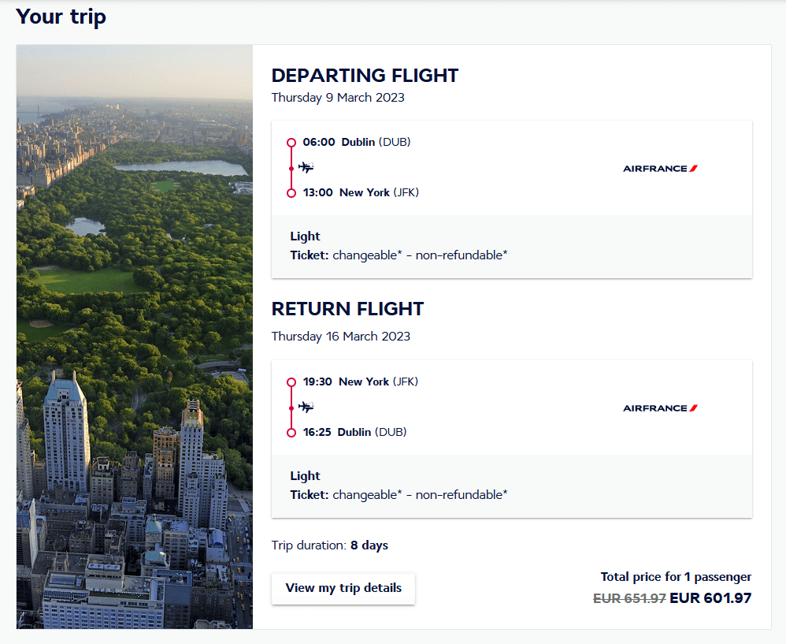Expand the trip duration details

pyautogui.click(x=329, y=545)
